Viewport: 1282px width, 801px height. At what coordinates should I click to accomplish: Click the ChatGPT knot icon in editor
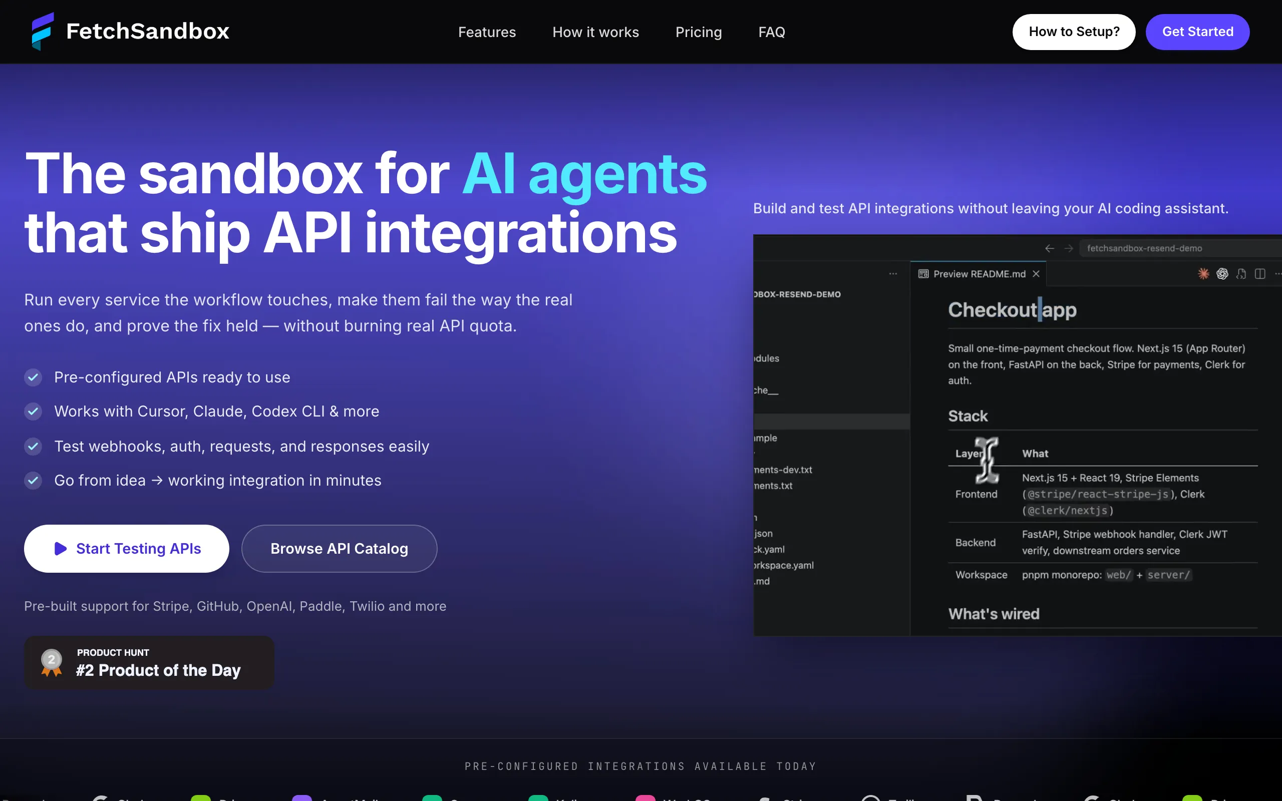(x=1222, y=273)
